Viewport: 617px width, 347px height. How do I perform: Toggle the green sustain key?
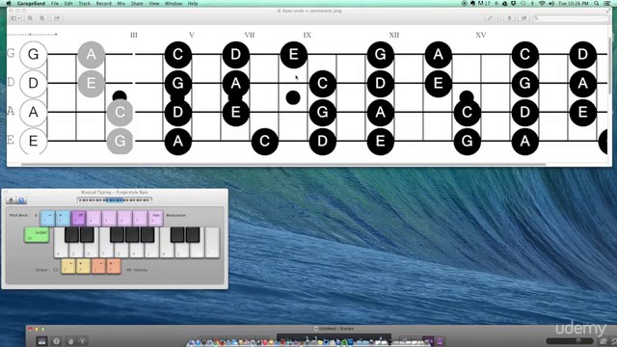37,235
